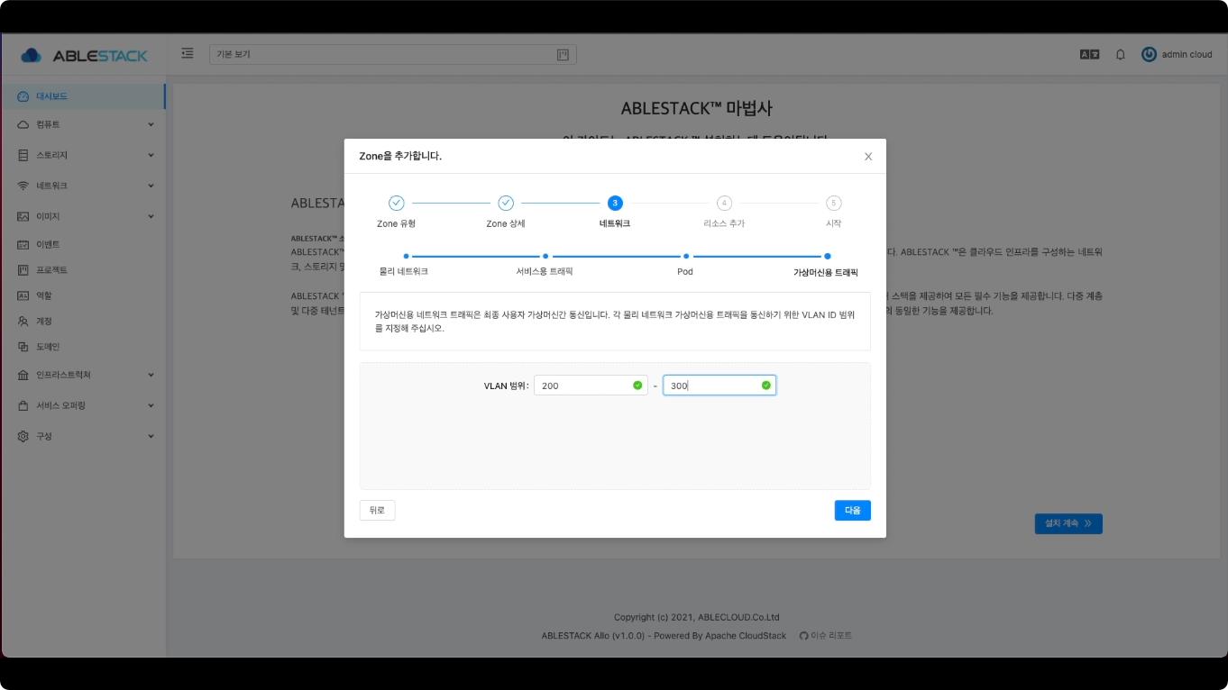Viewport: 1228px width, 690px height.
Task: Expand the 네트워크 sidebar menu chevron
Action: 151,186
